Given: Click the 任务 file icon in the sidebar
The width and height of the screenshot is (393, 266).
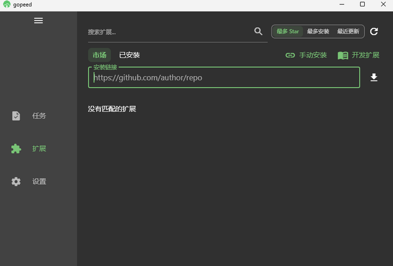Looking at the screenshot, I should (16, 116).
